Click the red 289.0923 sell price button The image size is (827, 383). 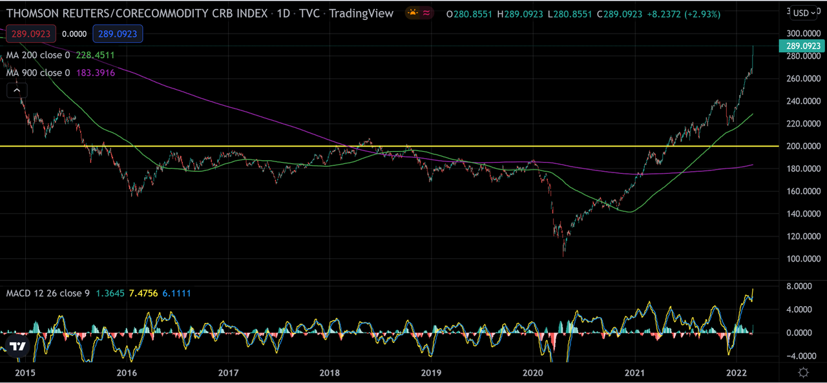(32, 34)
